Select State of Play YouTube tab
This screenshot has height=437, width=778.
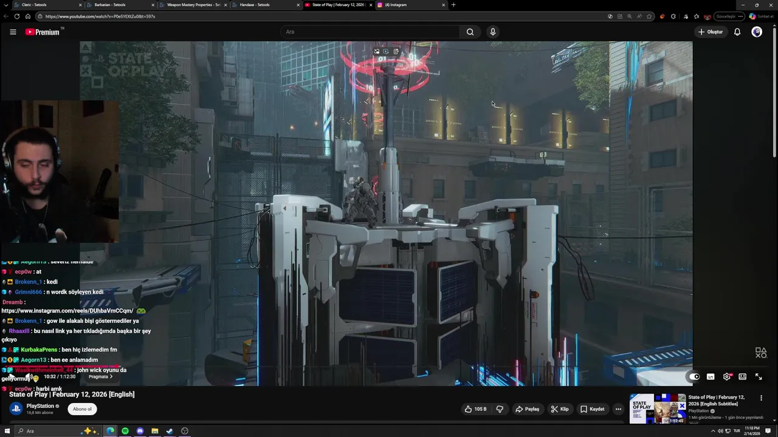[x=337, y=5]
